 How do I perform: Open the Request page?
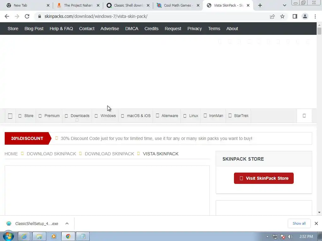coord(173,29)
